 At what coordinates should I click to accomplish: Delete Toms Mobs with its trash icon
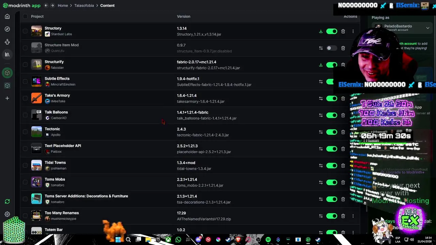[343, 182]
